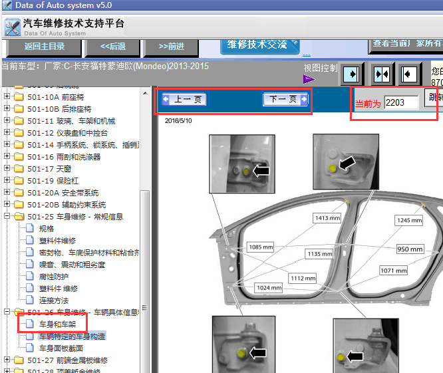Image resolution: width=443 pixels, height=373 pixels.
Task: Click the 2016/5/10 date text
Action: tap(178, 121)
